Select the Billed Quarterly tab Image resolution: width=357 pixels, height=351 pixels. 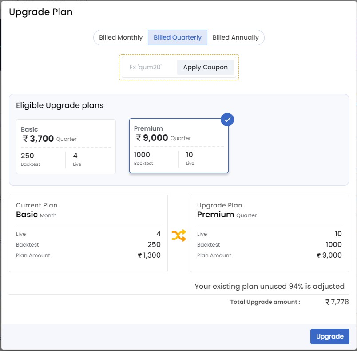[x=178, y=38]
